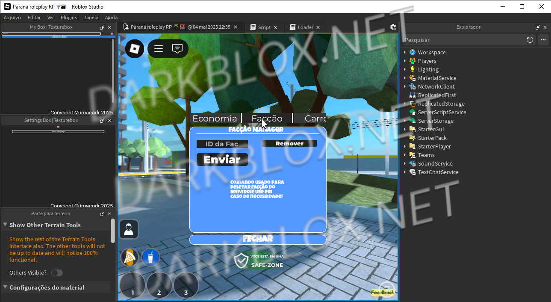Focus the Pesquisar search field in Explorador

[x=464, y=40]
